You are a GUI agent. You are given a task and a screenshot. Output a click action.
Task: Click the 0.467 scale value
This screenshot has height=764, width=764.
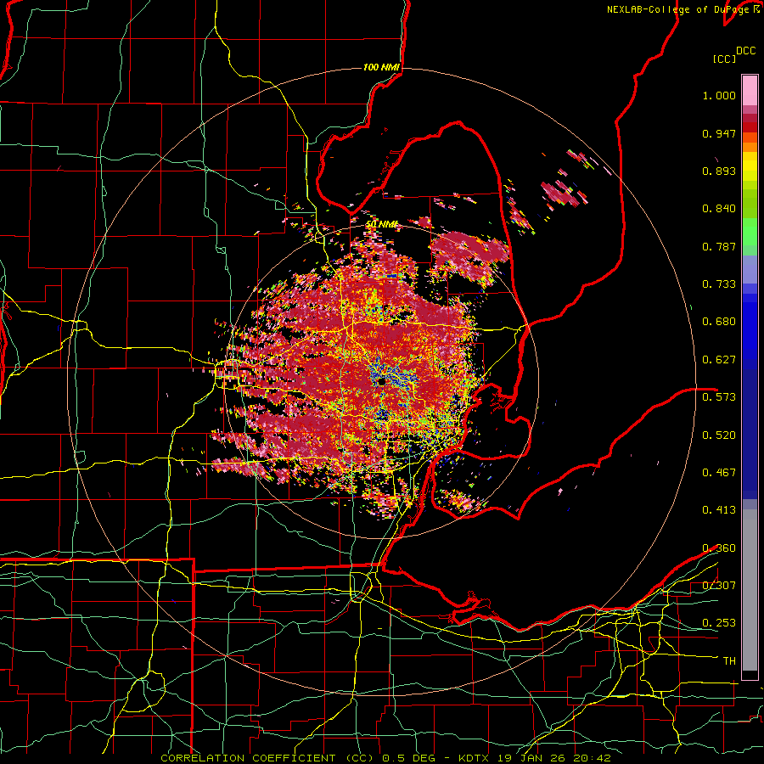[x=719, y=473]
